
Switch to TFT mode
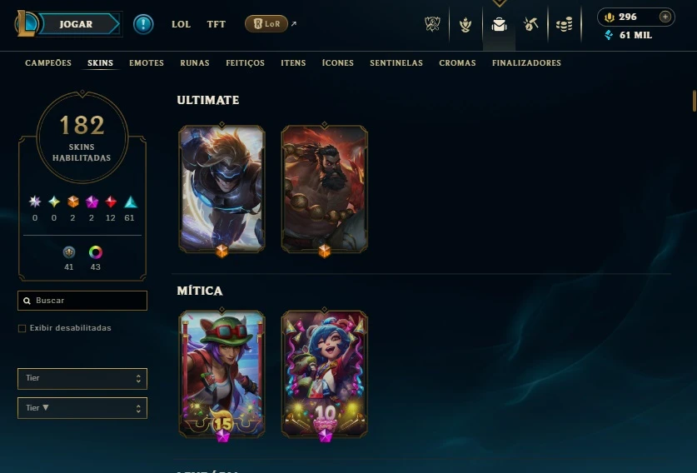(x=216, y=24)
